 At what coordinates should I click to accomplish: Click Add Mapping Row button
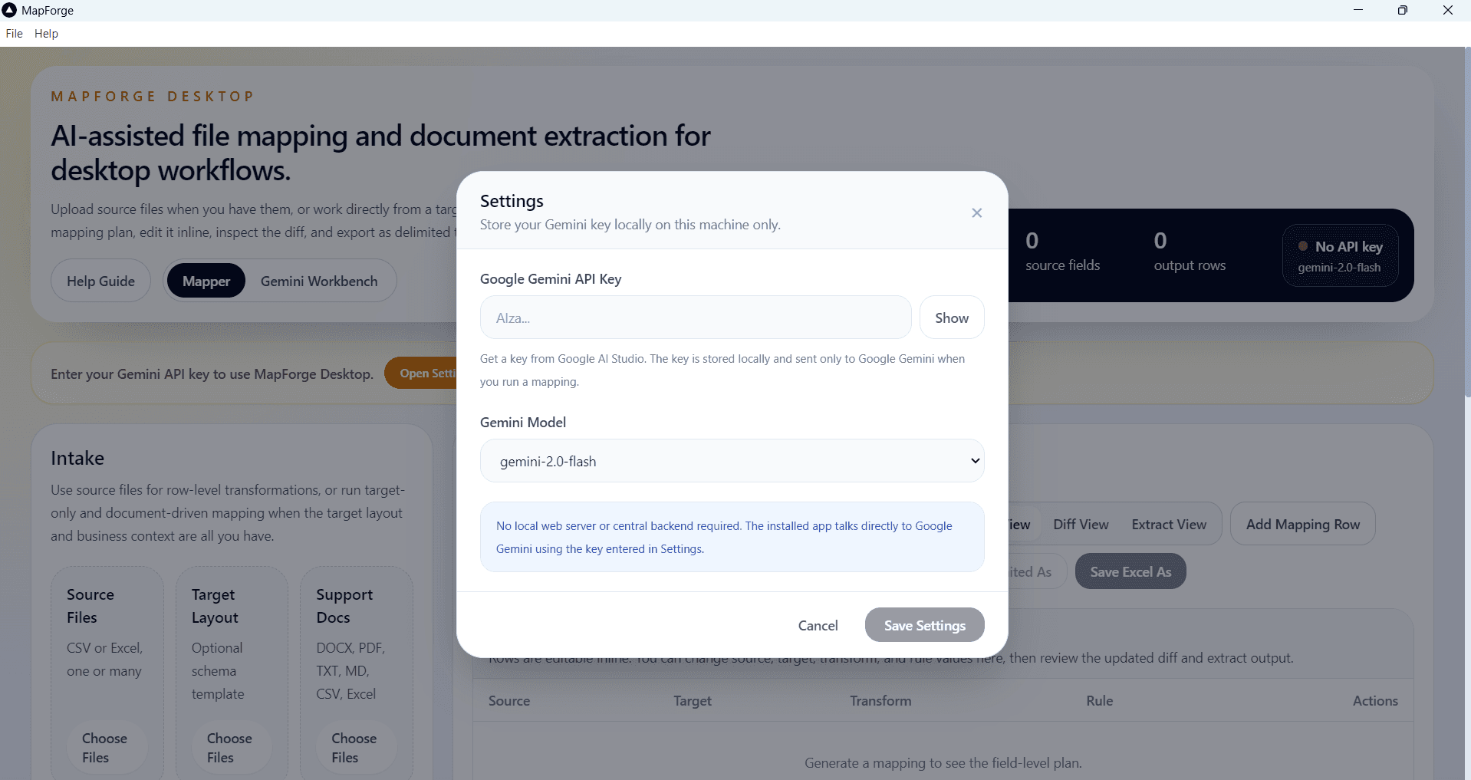point(1302,524)
